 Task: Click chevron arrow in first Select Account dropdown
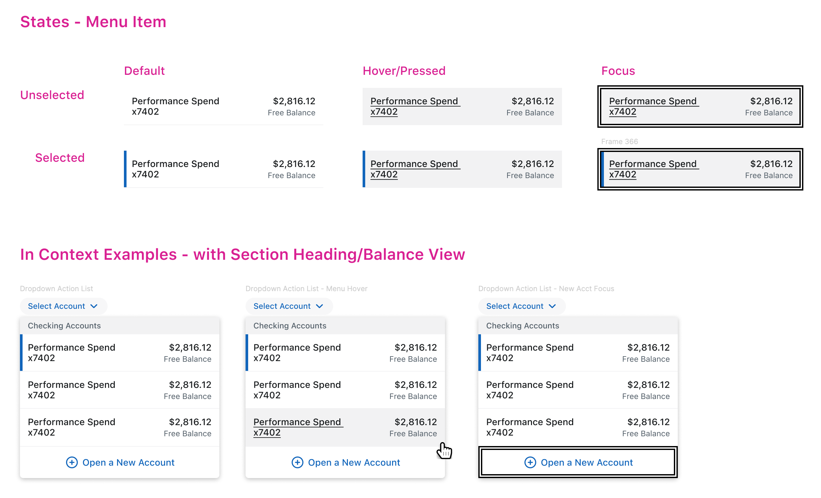tap(94, 306)
